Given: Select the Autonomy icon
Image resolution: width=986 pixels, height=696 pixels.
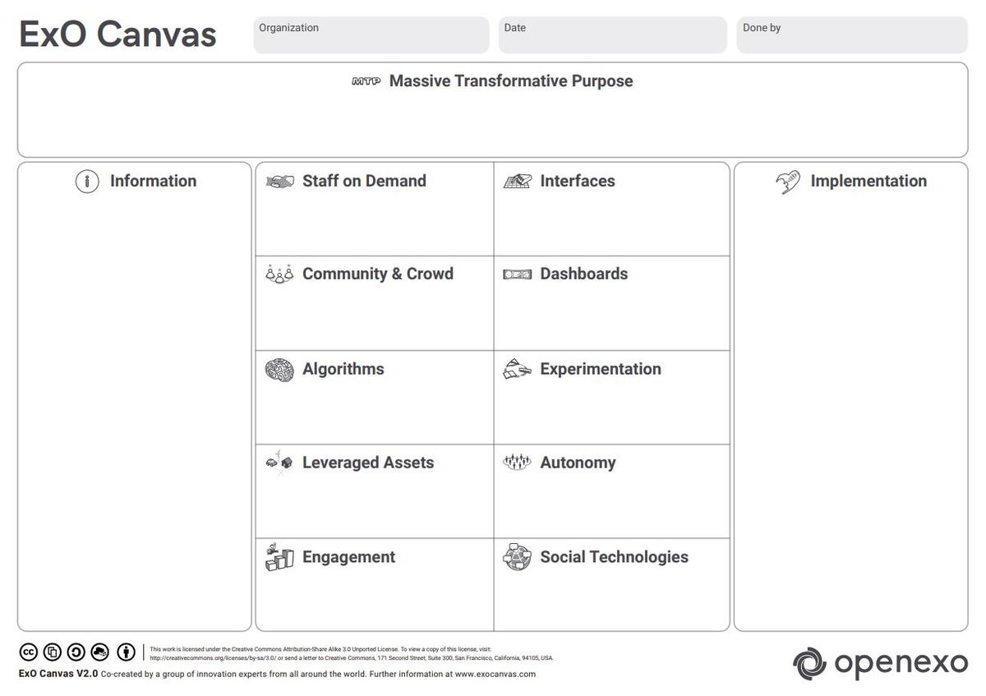Looking at the screenshot, I should click(x=517, y=463).
